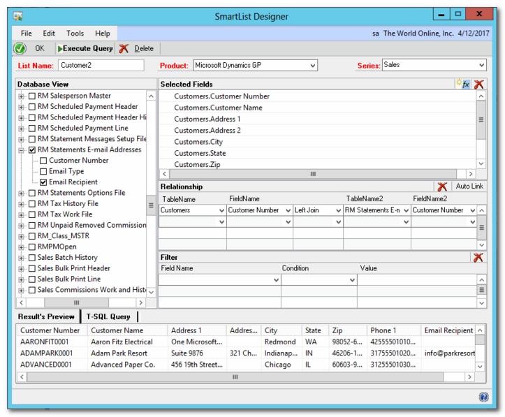Click the ADAMPARK0001 result cell
This screenshot has height=417, width=505.
tap(46, 353)
